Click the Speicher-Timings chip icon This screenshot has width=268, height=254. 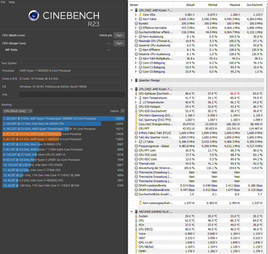click(136, 80)
